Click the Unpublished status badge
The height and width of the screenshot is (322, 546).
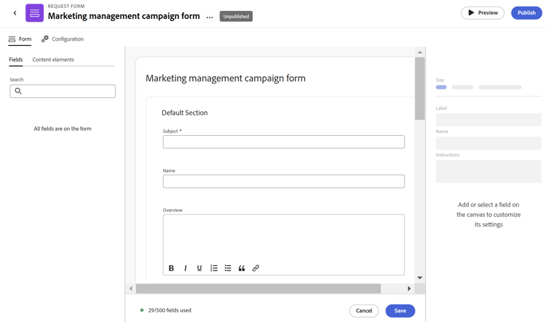coord(236,16)
